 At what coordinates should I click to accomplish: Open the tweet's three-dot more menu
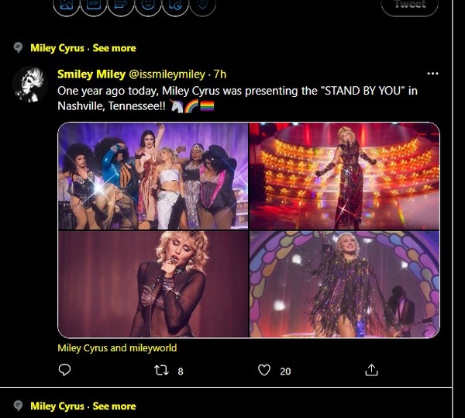tap(432, 74)
